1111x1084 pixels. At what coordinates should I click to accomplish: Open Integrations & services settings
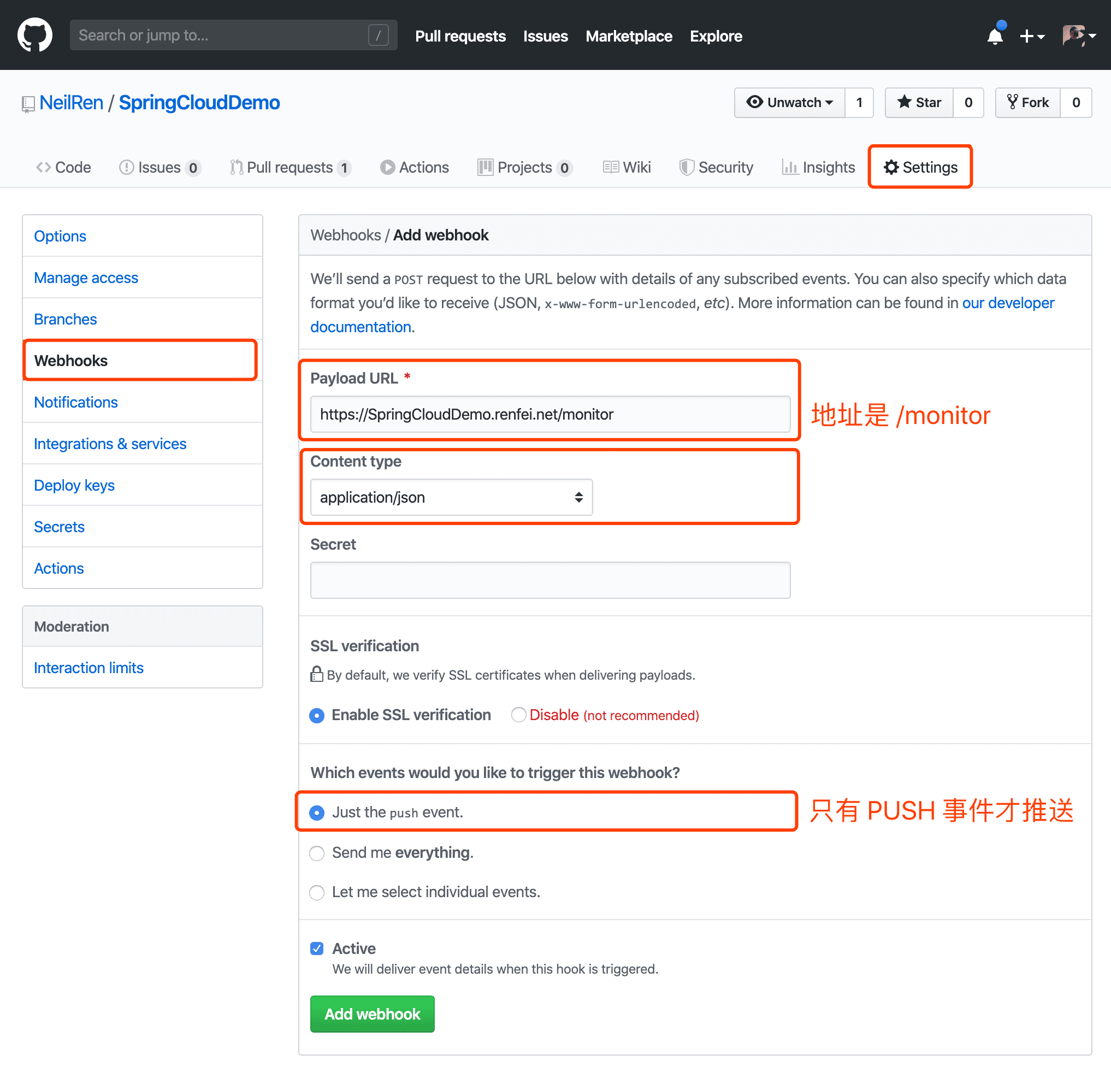pos(143,444)
